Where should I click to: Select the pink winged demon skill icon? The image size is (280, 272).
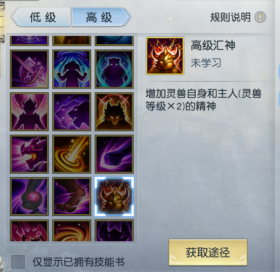tap(29, 112)
